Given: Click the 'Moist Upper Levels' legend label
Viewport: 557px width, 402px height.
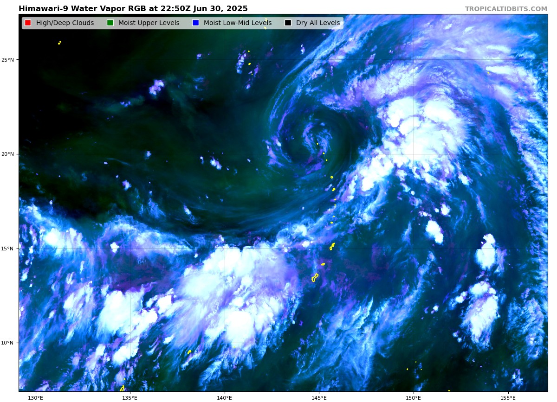Looking at the screenshot, I should coord(149,23).
